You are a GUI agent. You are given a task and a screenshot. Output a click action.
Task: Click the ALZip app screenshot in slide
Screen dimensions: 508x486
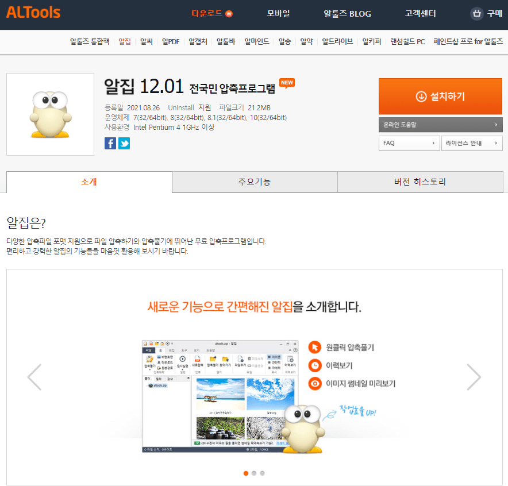click(x=220, y=396)
